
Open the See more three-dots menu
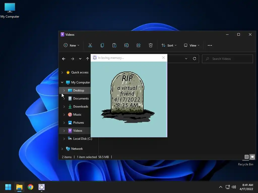click(210, 45)
